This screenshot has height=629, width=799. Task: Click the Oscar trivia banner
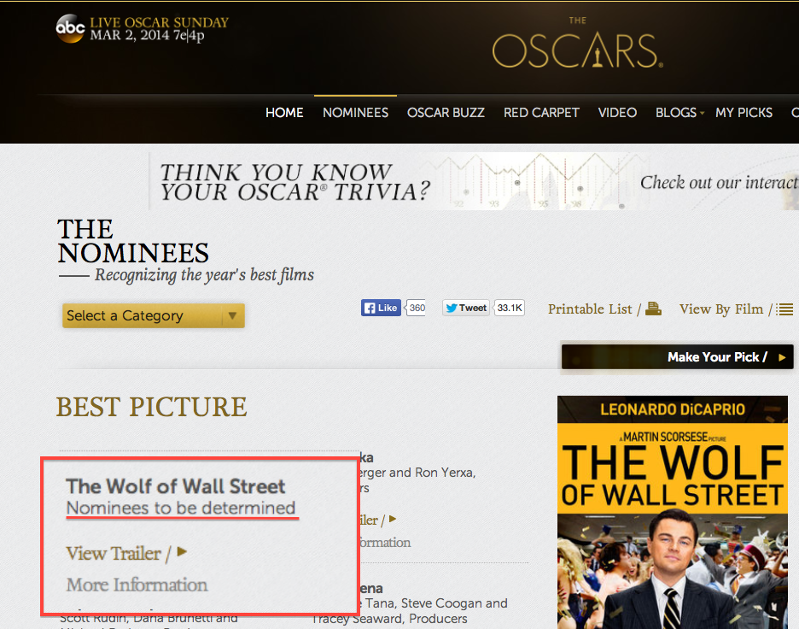click(x=474, y=182)
